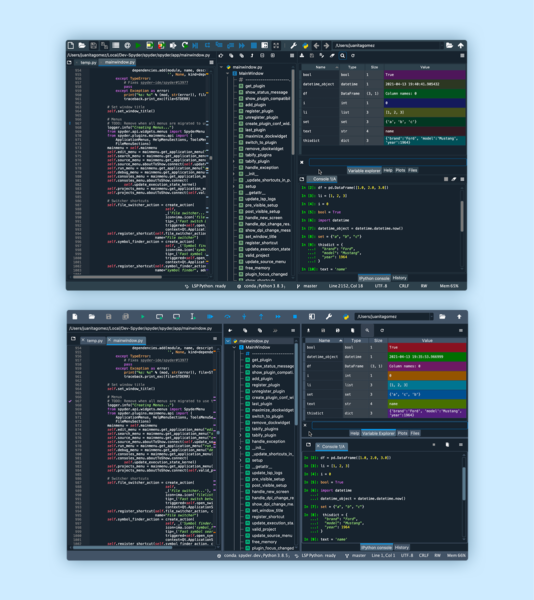The width and height of the screenshot is (534, 600).
Task: Toggle the @ symbol finder in the upper toolbar
Action: pyautogui.click(x=127, y=45)
